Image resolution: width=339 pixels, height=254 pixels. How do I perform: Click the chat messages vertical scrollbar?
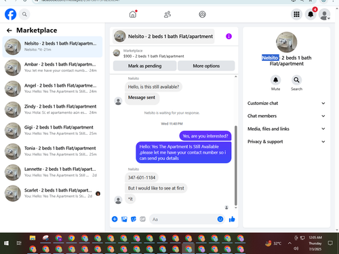pyautogui.click(x=236, y=165)
